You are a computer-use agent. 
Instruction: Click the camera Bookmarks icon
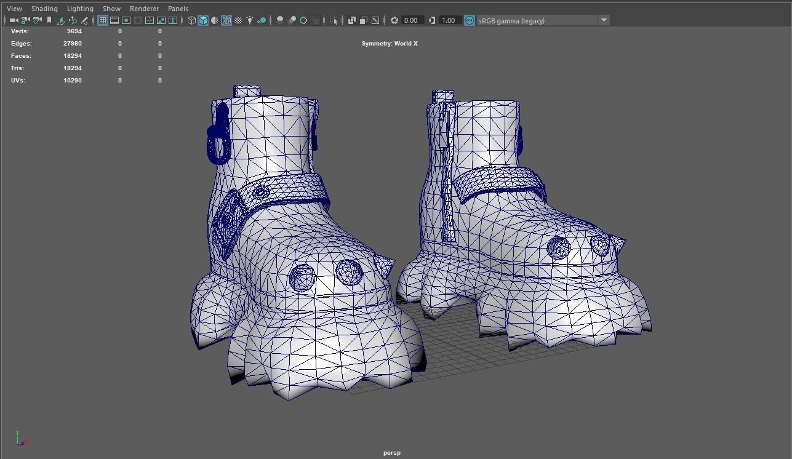pyautogui.click(x=49, y=20)
